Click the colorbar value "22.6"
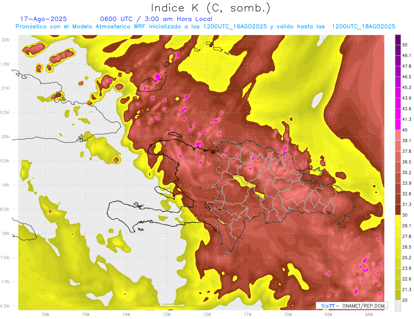 tap(407, 279)
